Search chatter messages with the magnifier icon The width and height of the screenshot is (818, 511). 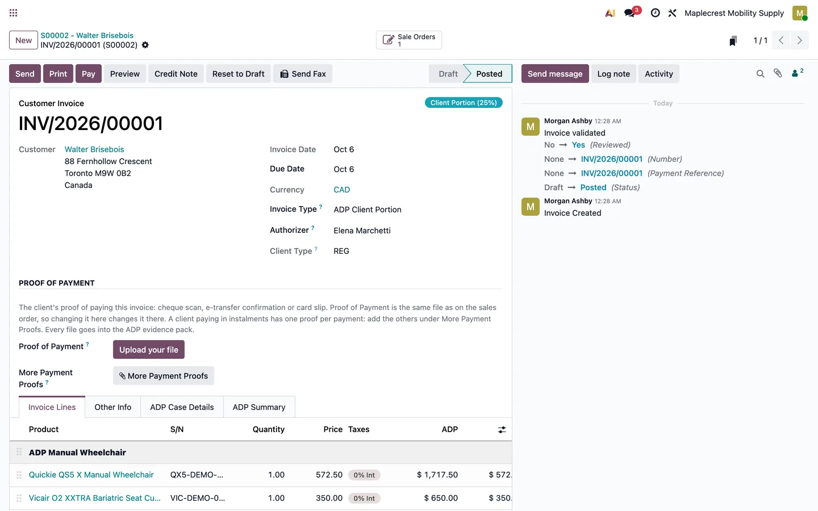coord(760,74)
